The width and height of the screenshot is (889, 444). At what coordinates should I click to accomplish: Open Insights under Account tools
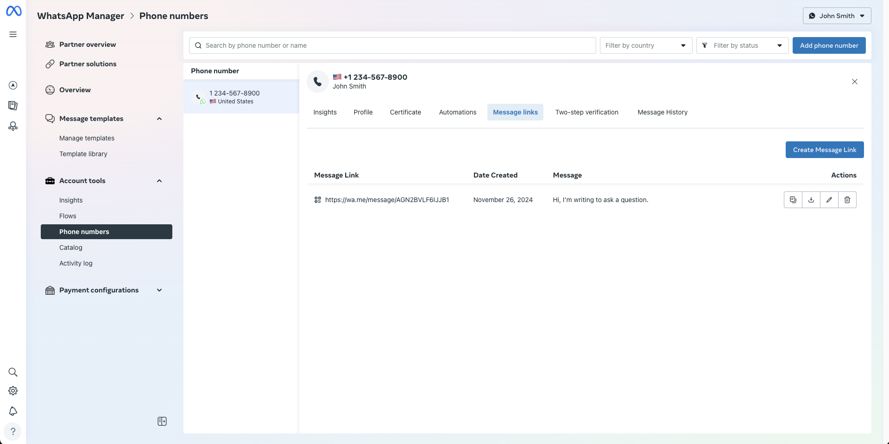click(x=71, y=200)
